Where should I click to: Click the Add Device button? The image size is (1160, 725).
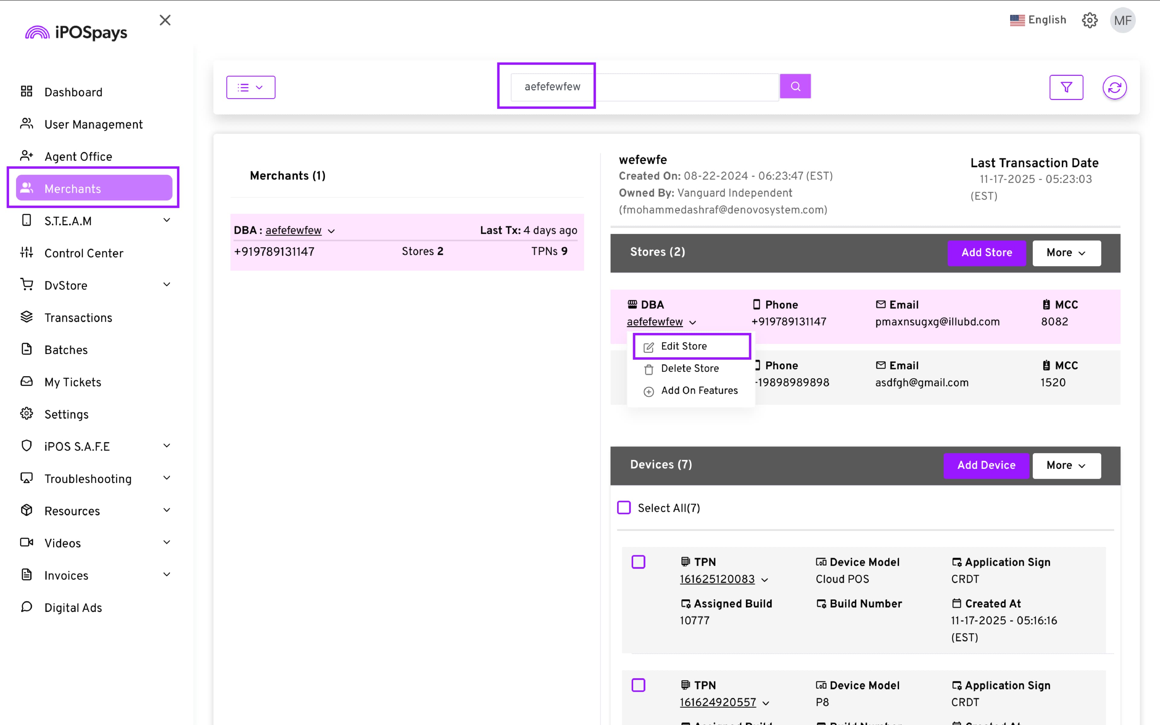point(985,465)
